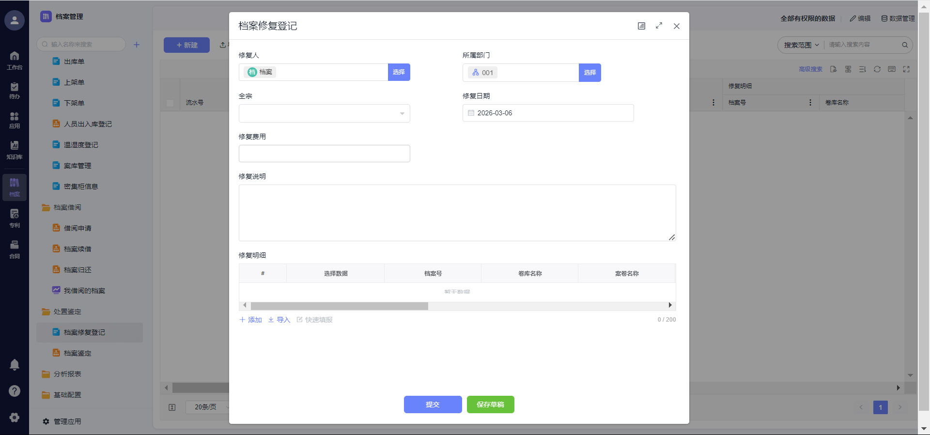Click the 修复费用 input field
930x435 pixels.
click(x=324, y=154)
